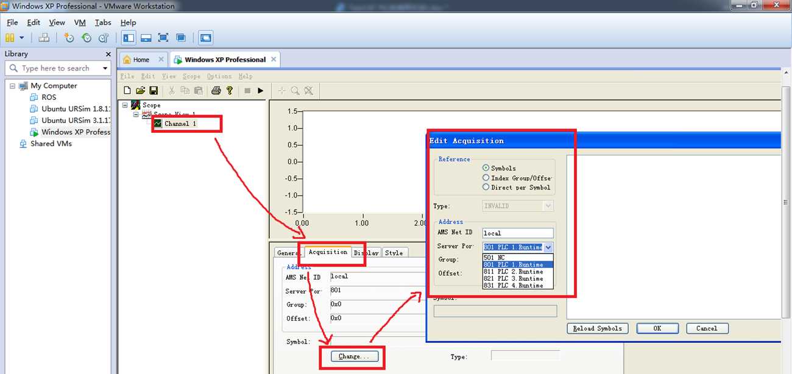The height and width of the screenshot is (374, 792).
Task: Close the Windows XP Professional tab
Action: click(274, 59)
